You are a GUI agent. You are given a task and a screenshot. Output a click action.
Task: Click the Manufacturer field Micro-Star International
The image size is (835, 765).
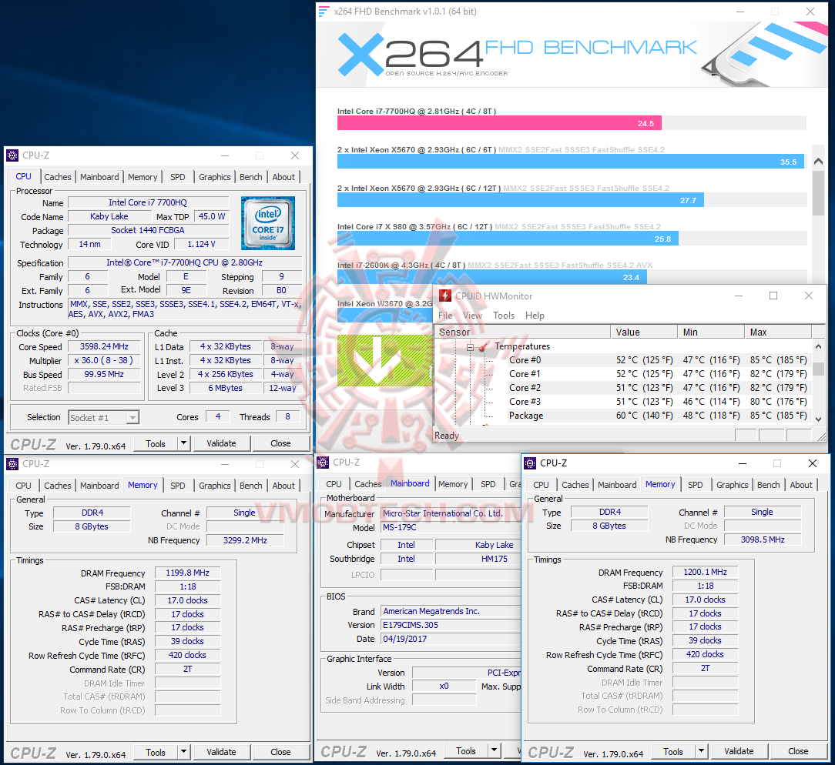pos(451,513)
